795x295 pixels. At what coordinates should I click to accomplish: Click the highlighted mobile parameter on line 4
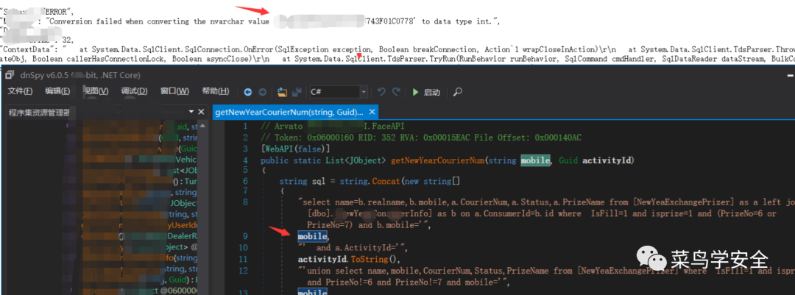[x=535, y=160]
